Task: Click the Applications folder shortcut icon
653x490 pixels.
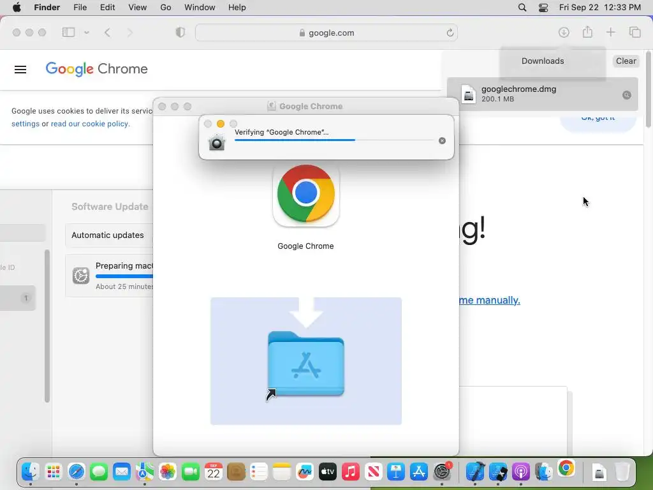Action: coord(306,363)
